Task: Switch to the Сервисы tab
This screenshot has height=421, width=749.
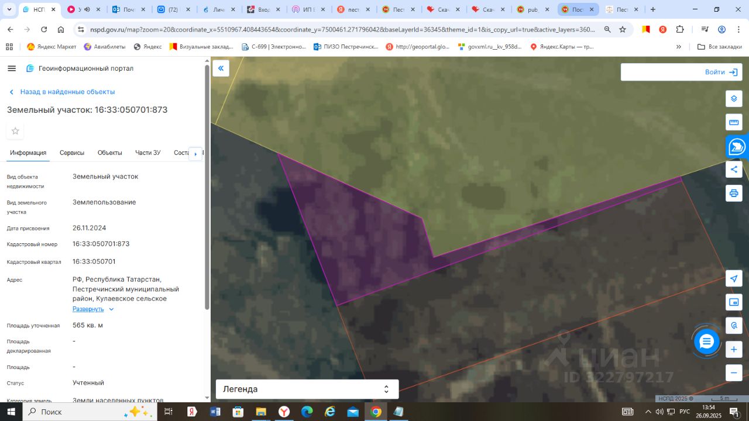Action: pos(72,153)
